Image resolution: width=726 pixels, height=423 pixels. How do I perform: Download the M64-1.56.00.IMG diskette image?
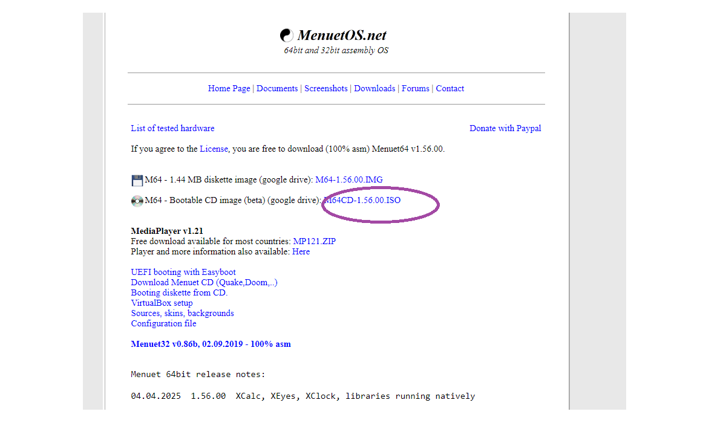(x=349, y=179)
